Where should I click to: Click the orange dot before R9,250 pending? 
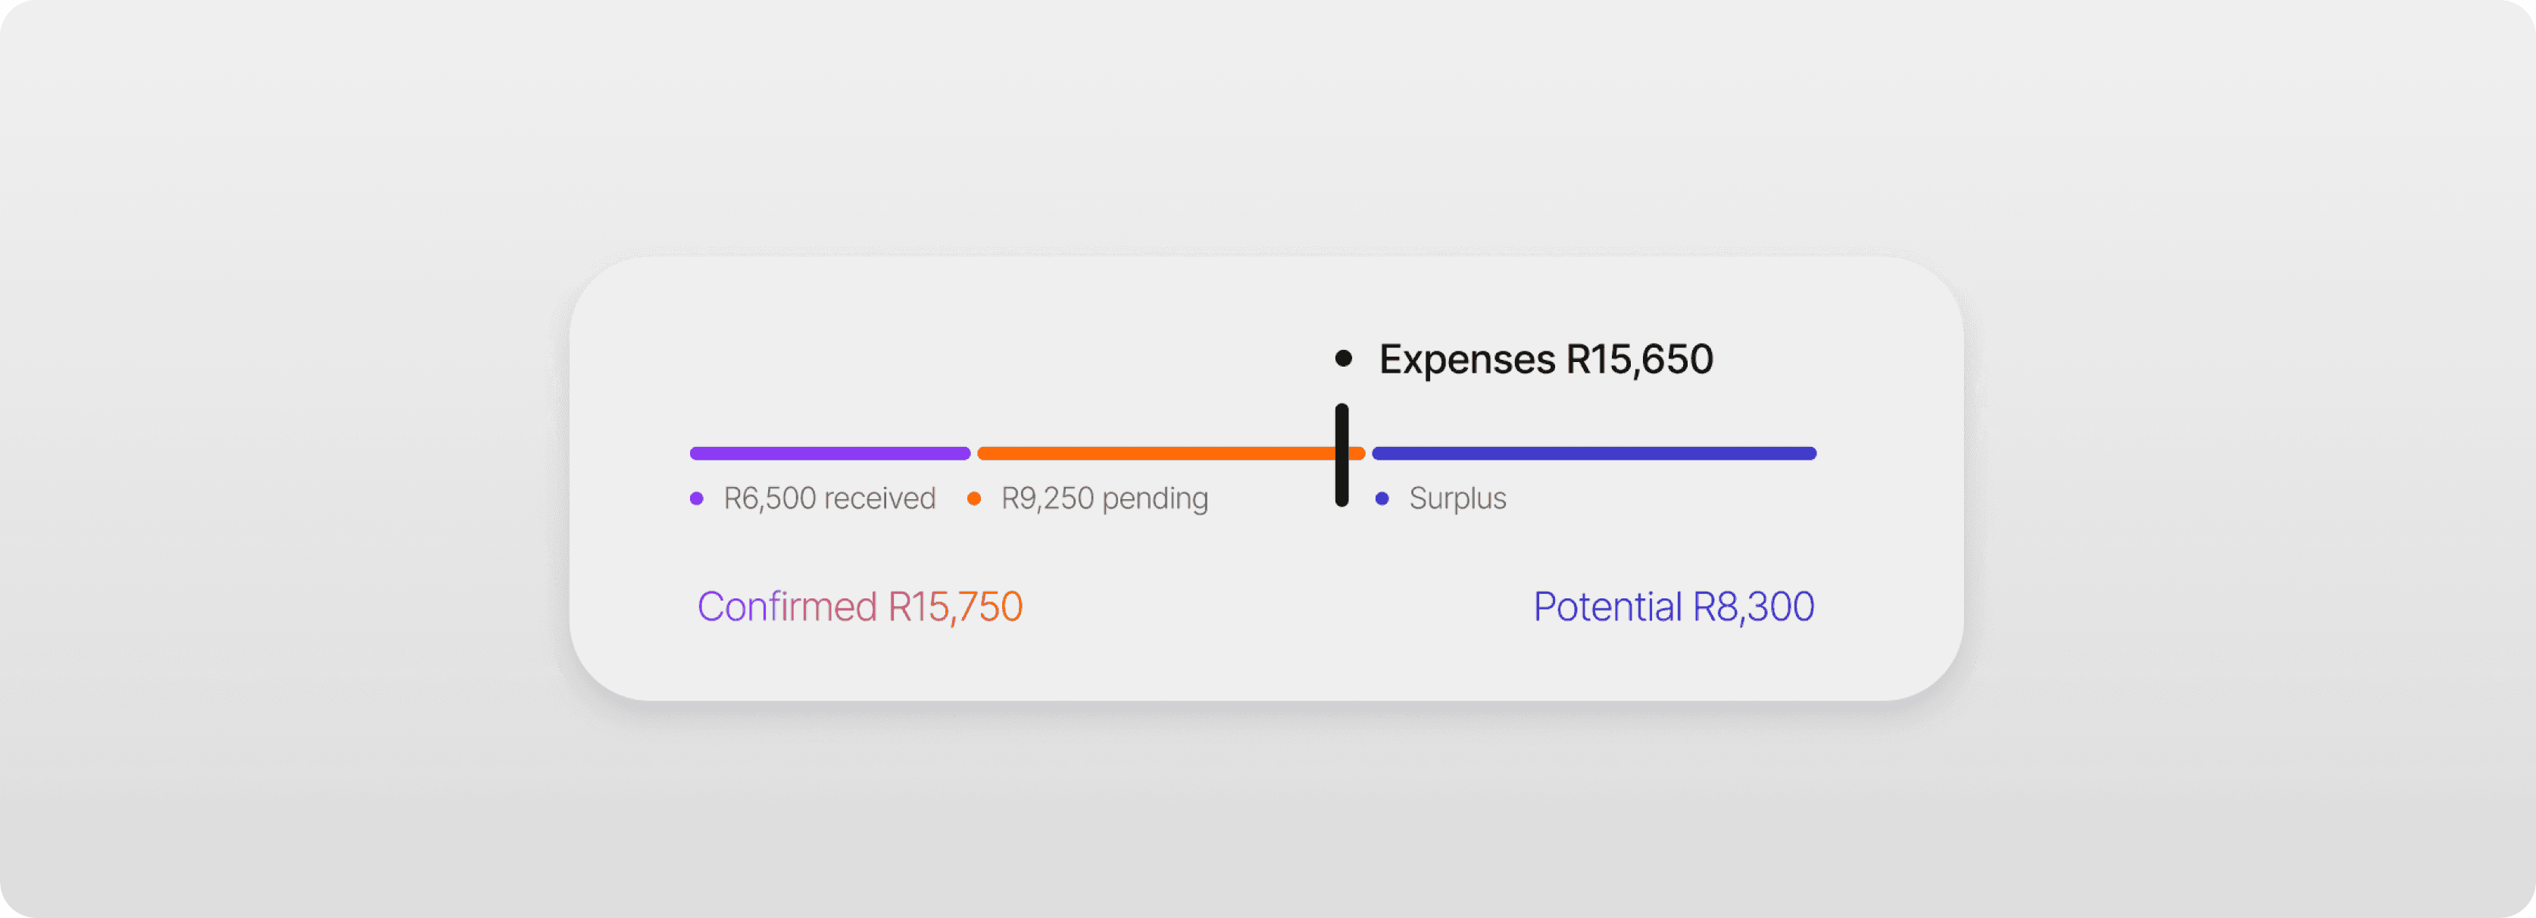point(973,499)
